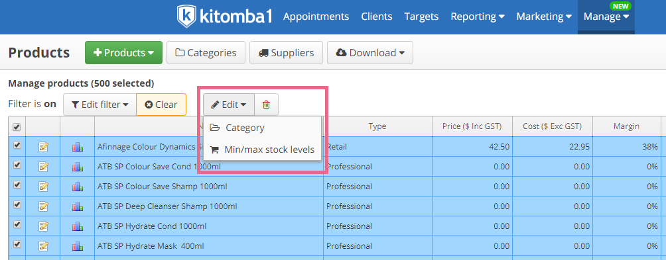The image size is (666, 260).
Task: Click the Kitomba shield logo
Action: [186, 17]
